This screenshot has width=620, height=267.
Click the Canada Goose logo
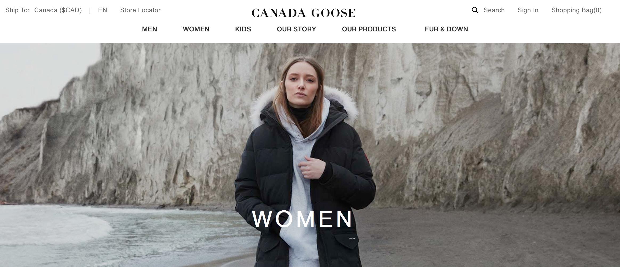(304, 13)
